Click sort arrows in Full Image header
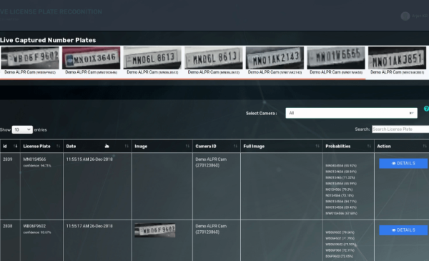 coord(317,146)
